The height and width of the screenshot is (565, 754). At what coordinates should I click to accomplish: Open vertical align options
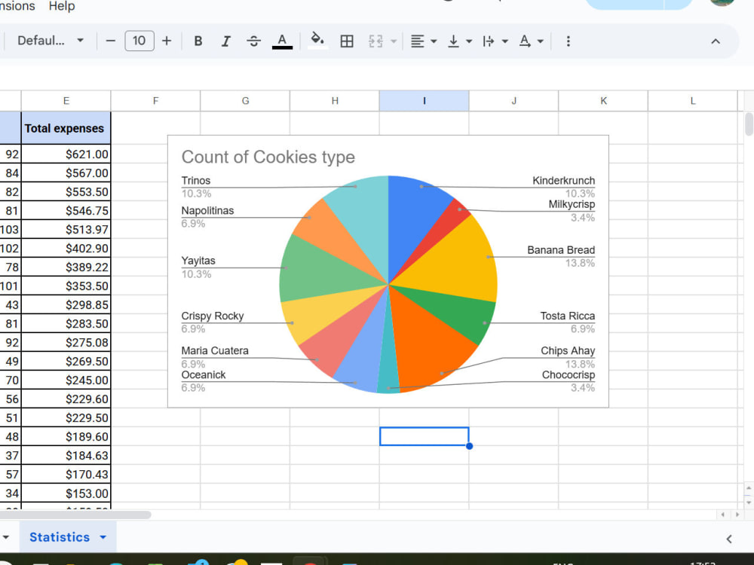pos(459,41)
